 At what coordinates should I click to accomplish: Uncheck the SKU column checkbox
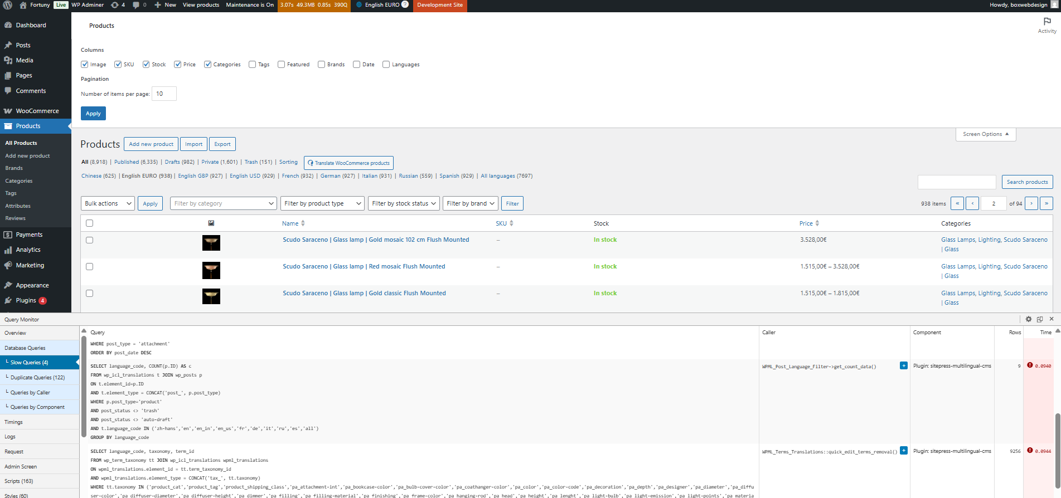(118, 65)
